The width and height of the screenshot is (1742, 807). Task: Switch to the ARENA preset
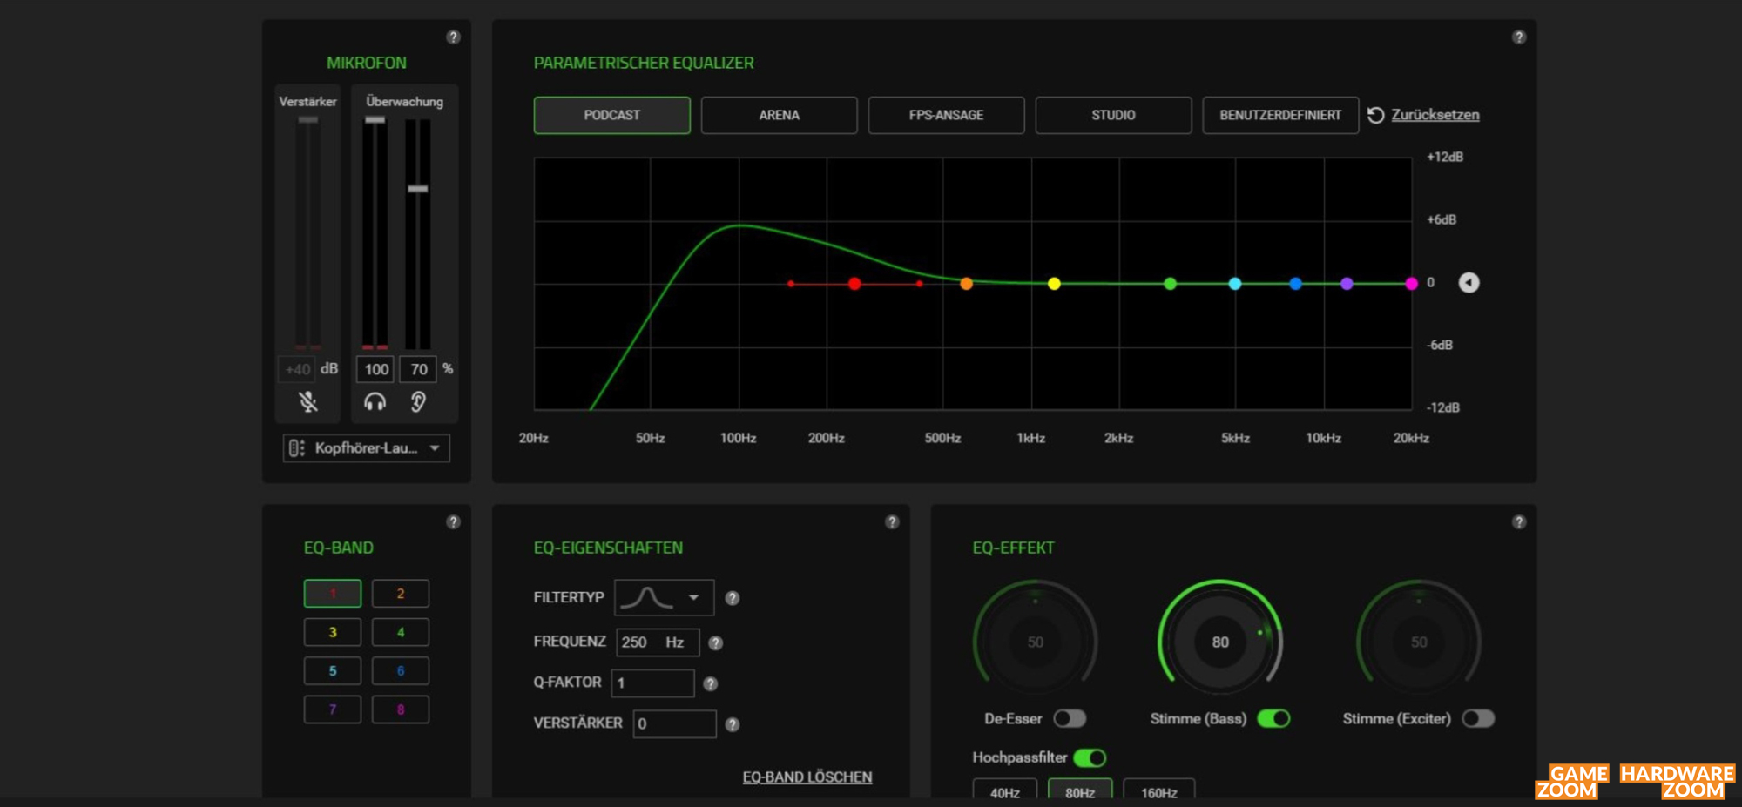[x=780, y=115]
